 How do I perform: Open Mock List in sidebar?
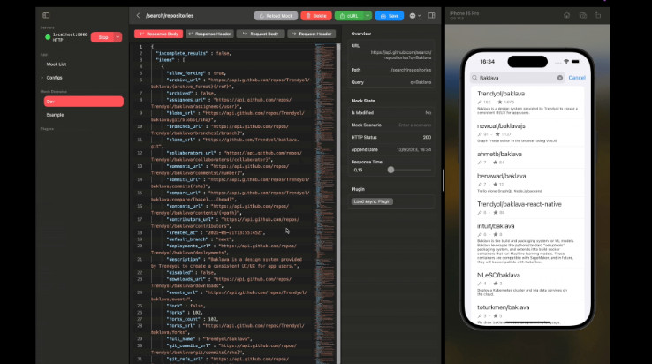pyautogui.click(x=57, y=64)
